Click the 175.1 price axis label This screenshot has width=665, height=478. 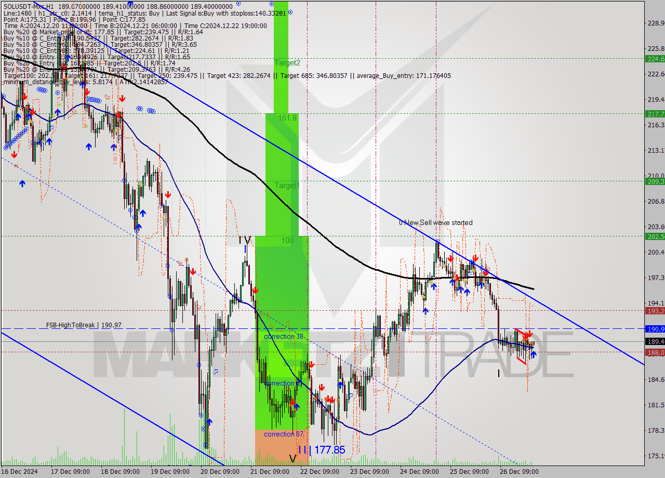[x=656, y=456]
